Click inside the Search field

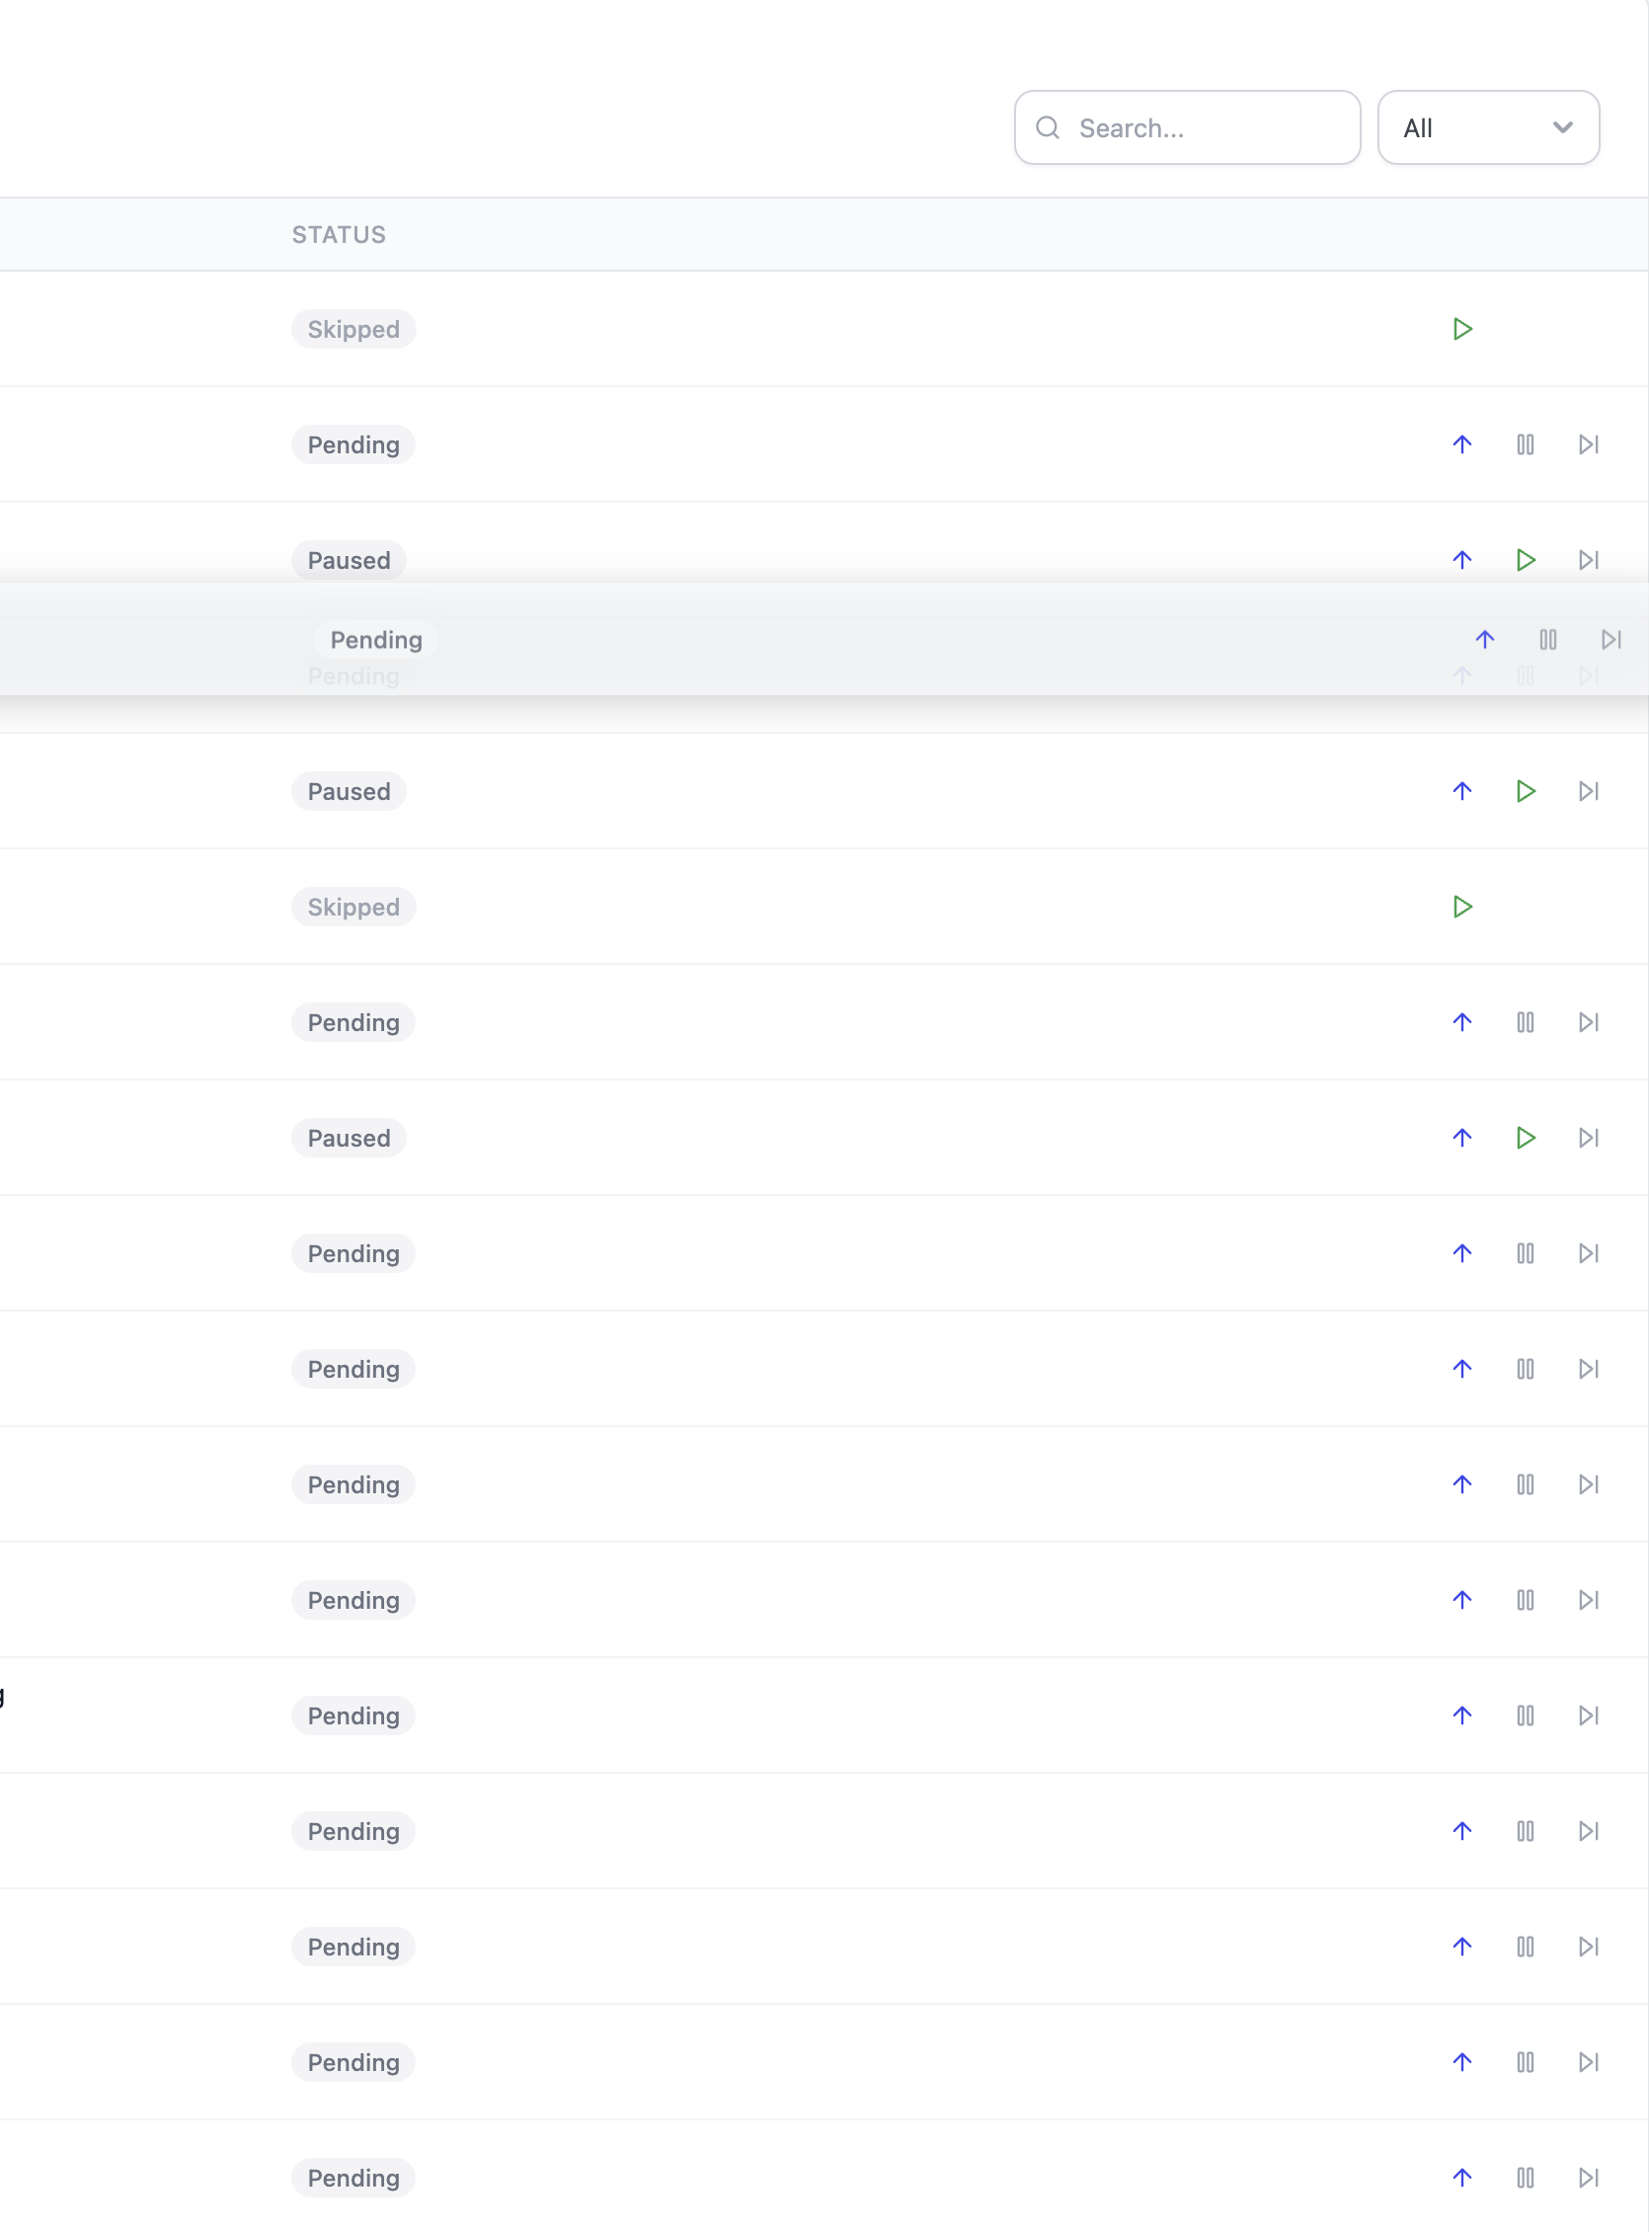tap(1188, 127)
